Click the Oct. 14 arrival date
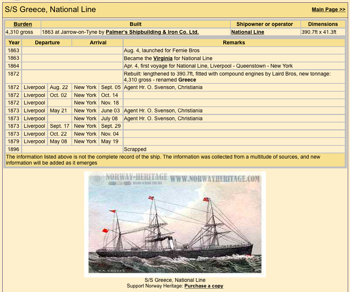The image size is (350, 292). (x=109, y=95)
